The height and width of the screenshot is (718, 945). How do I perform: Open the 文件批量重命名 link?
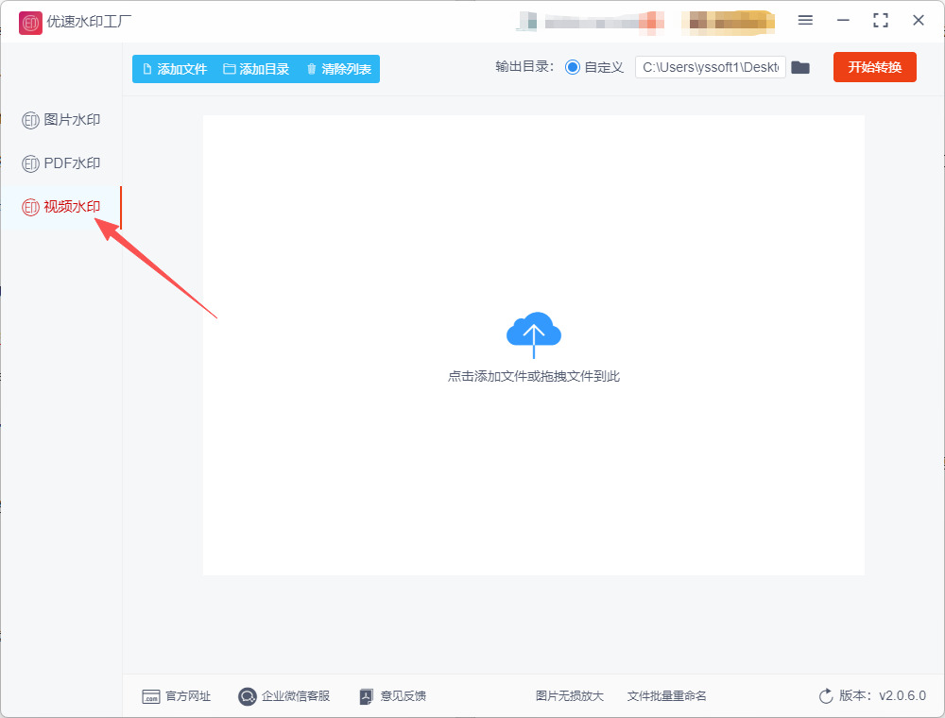pyautogui.click(x=666, y=696)
